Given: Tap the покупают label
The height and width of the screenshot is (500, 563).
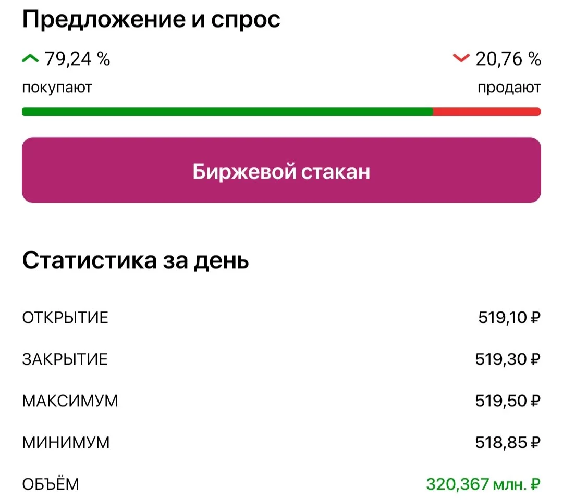Looking at the screenshot, I should click(x=57, y=87).
